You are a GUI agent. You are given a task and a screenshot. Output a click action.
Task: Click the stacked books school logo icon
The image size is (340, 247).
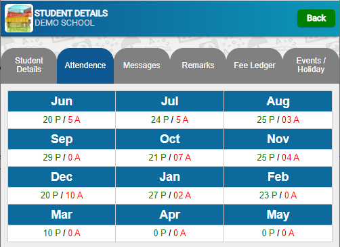(19, 18)
